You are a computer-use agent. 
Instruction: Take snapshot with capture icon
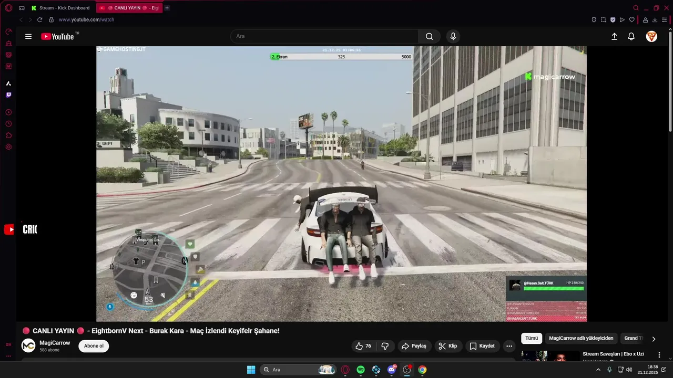[603, 19]
